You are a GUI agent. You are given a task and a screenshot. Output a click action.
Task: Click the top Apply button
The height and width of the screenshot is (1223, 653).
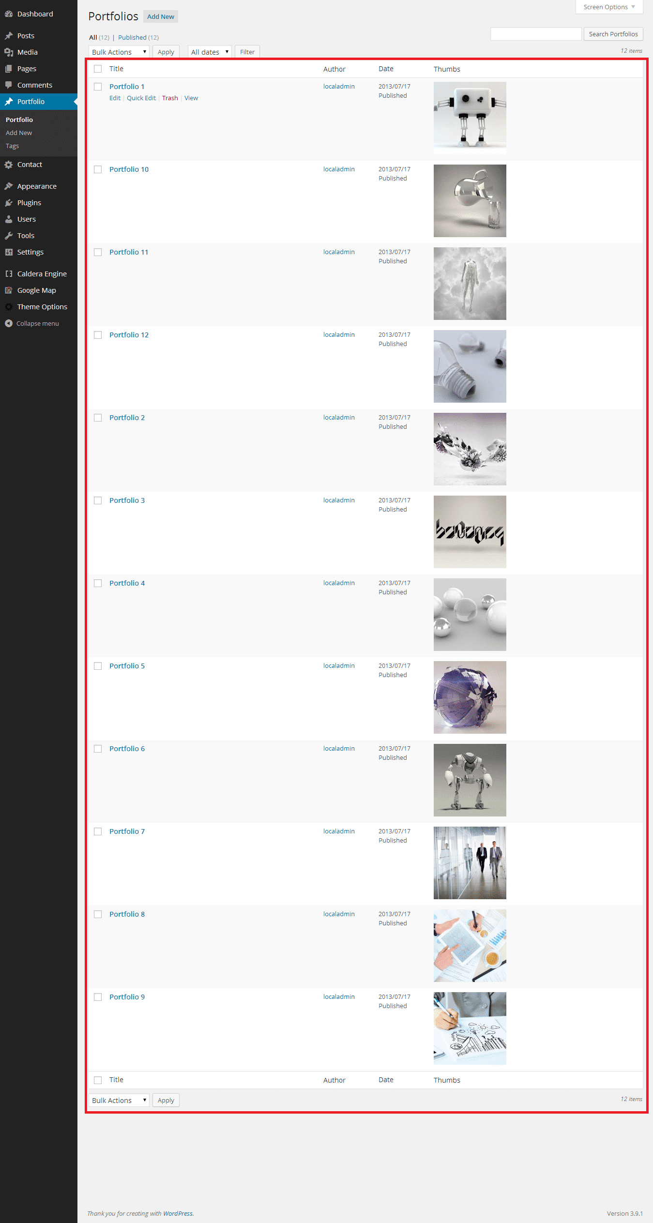(x=166, y=52)
